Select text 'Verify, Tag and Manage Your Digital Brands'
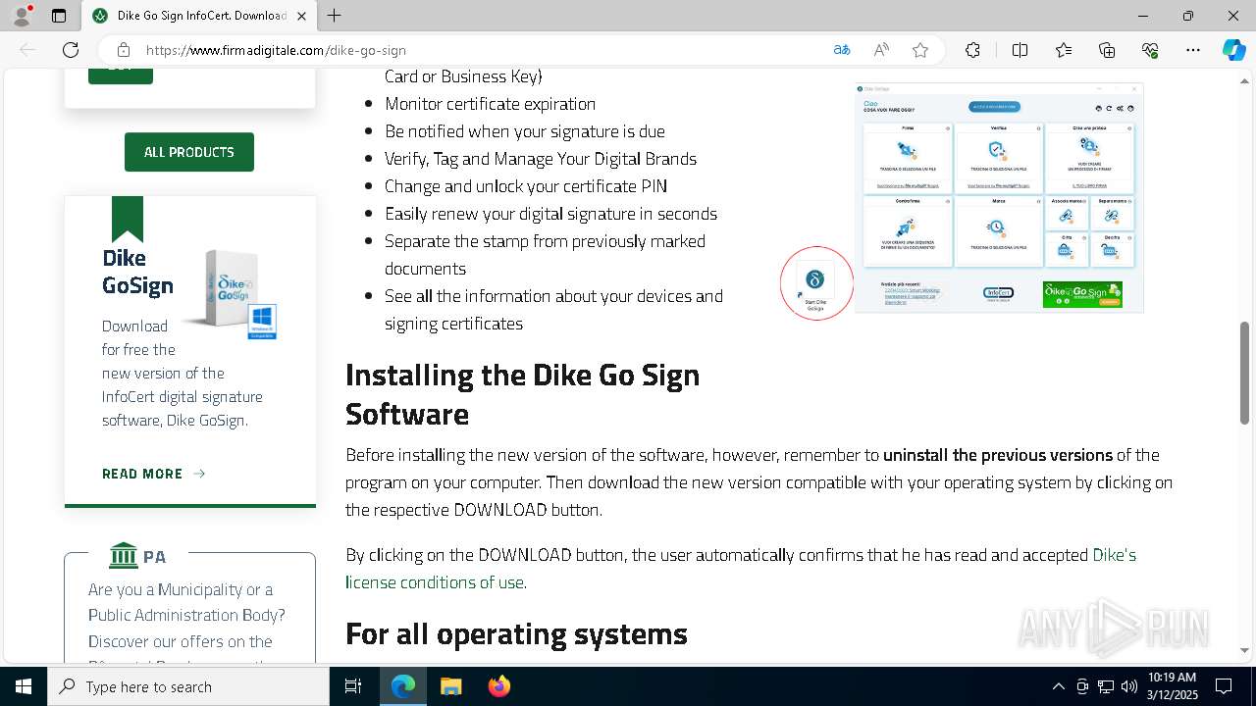The image size is (1256, 706). point(541,159)
